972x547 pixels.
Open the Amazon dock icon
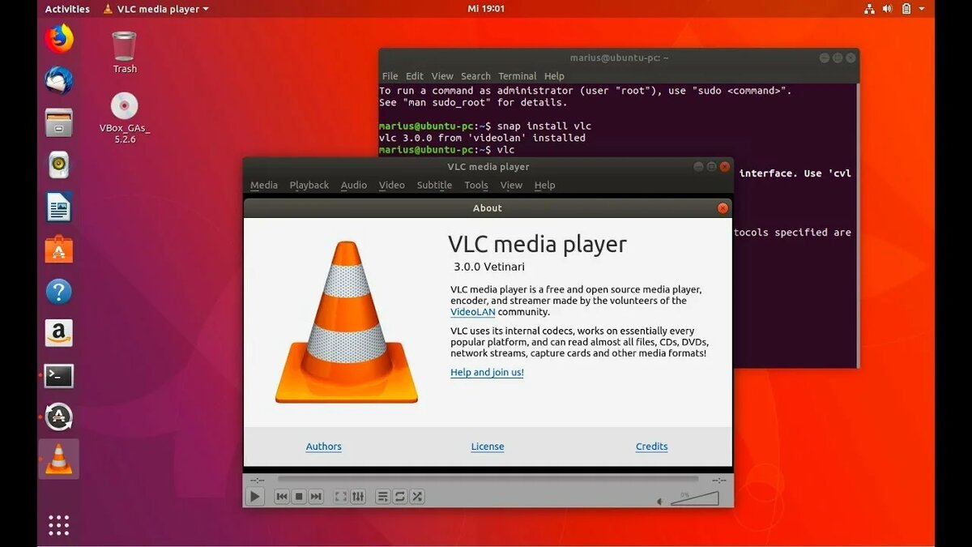[x=58, y=333]
